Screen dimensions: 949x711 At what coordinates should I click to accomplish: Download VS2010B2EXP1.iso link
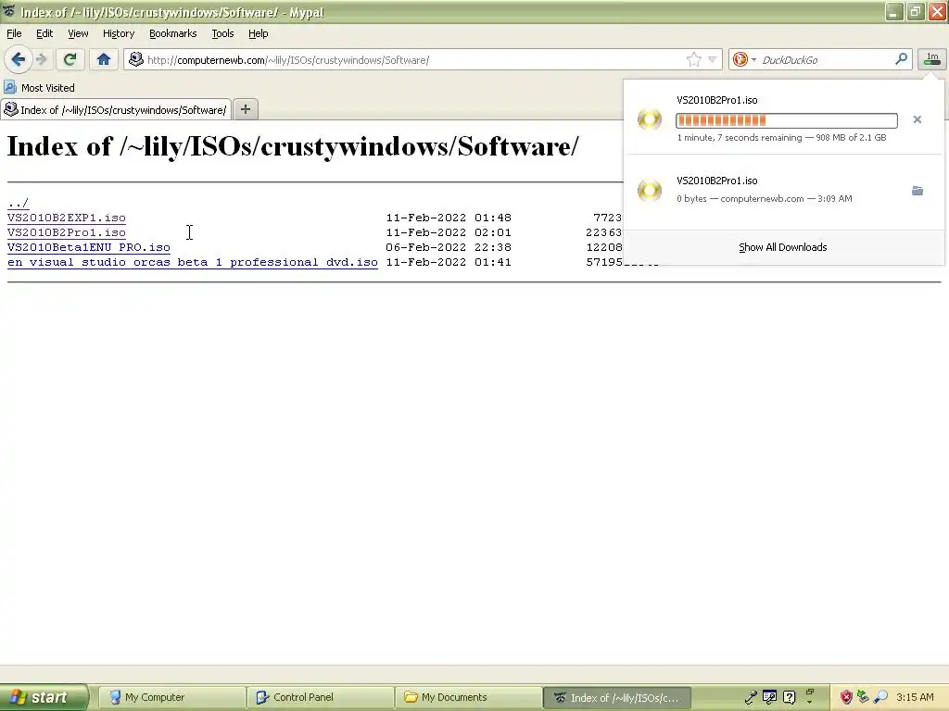point(67,218)
